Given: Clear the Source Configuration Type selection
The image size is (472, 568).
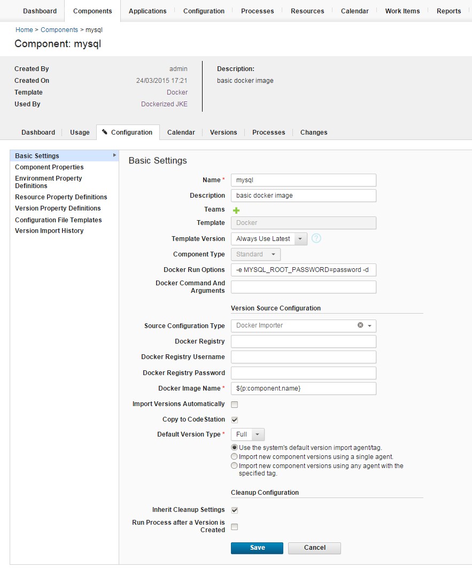Looking at the screenshot, I should pos(360,325).
